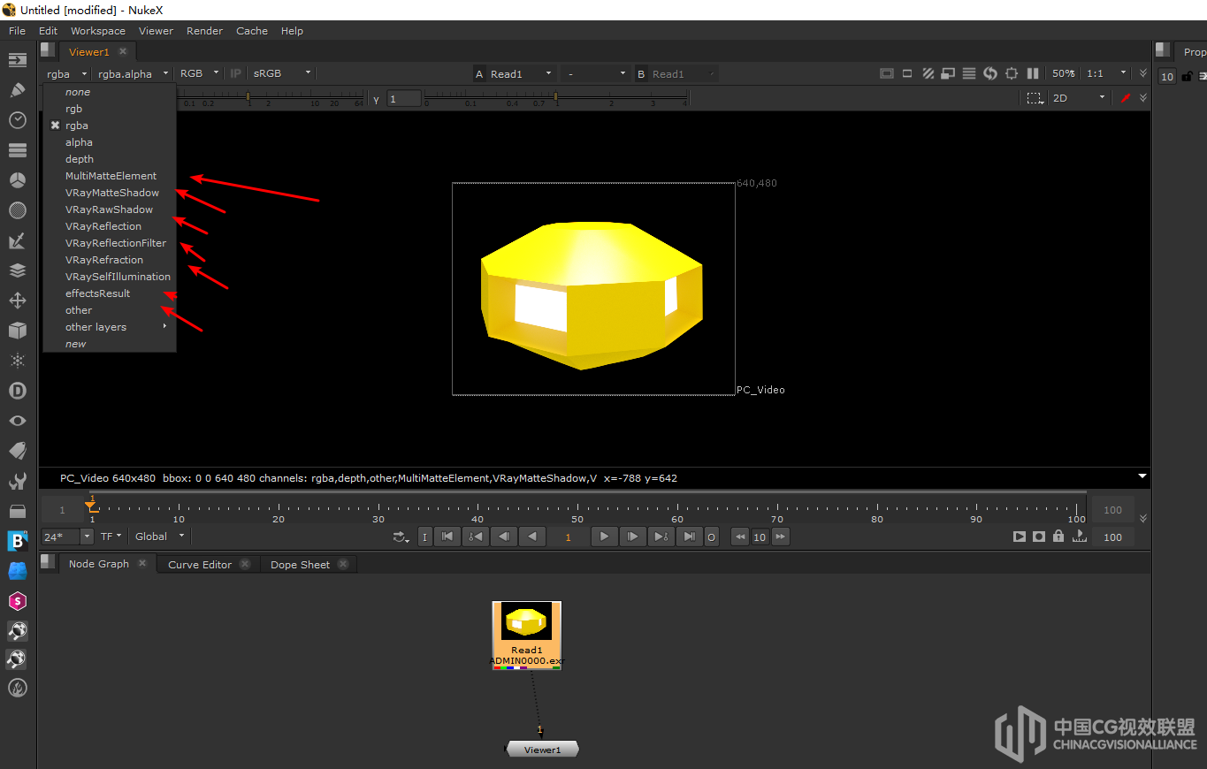Screen dimensions: 1207x769
Task: Open the FurnaceCore flame icon
Action: [18, 688]
